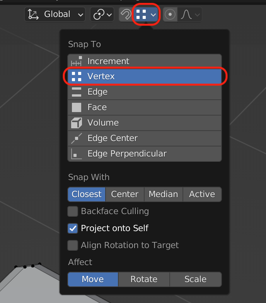Image resolution: width=266 pixels, height=303 pixels.
Task: Enable Scale under Affect
Action: click(x=195, y=279)
